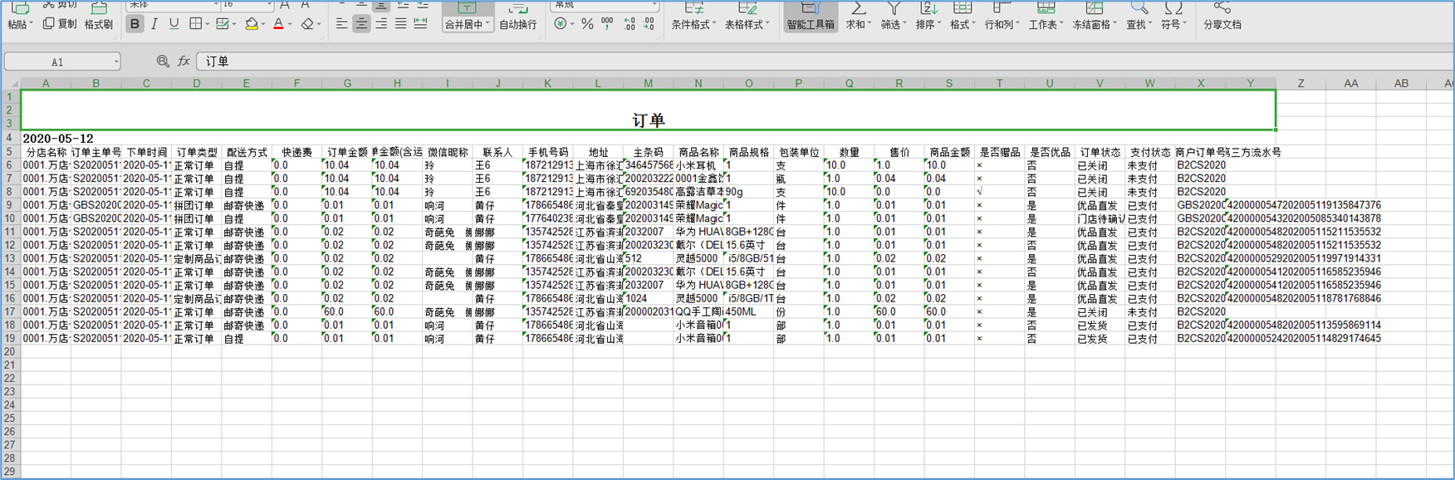Align text right
Viewport: 1455px width, 480px height.
[x=381, y=24]
